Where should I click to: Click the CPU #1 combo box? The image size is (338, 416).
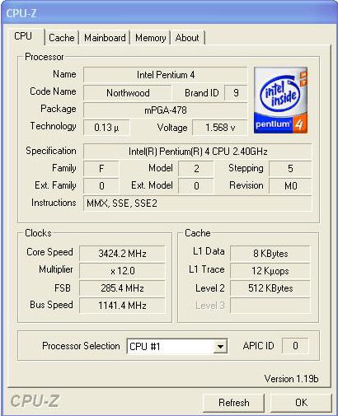(x=177, y=346)
